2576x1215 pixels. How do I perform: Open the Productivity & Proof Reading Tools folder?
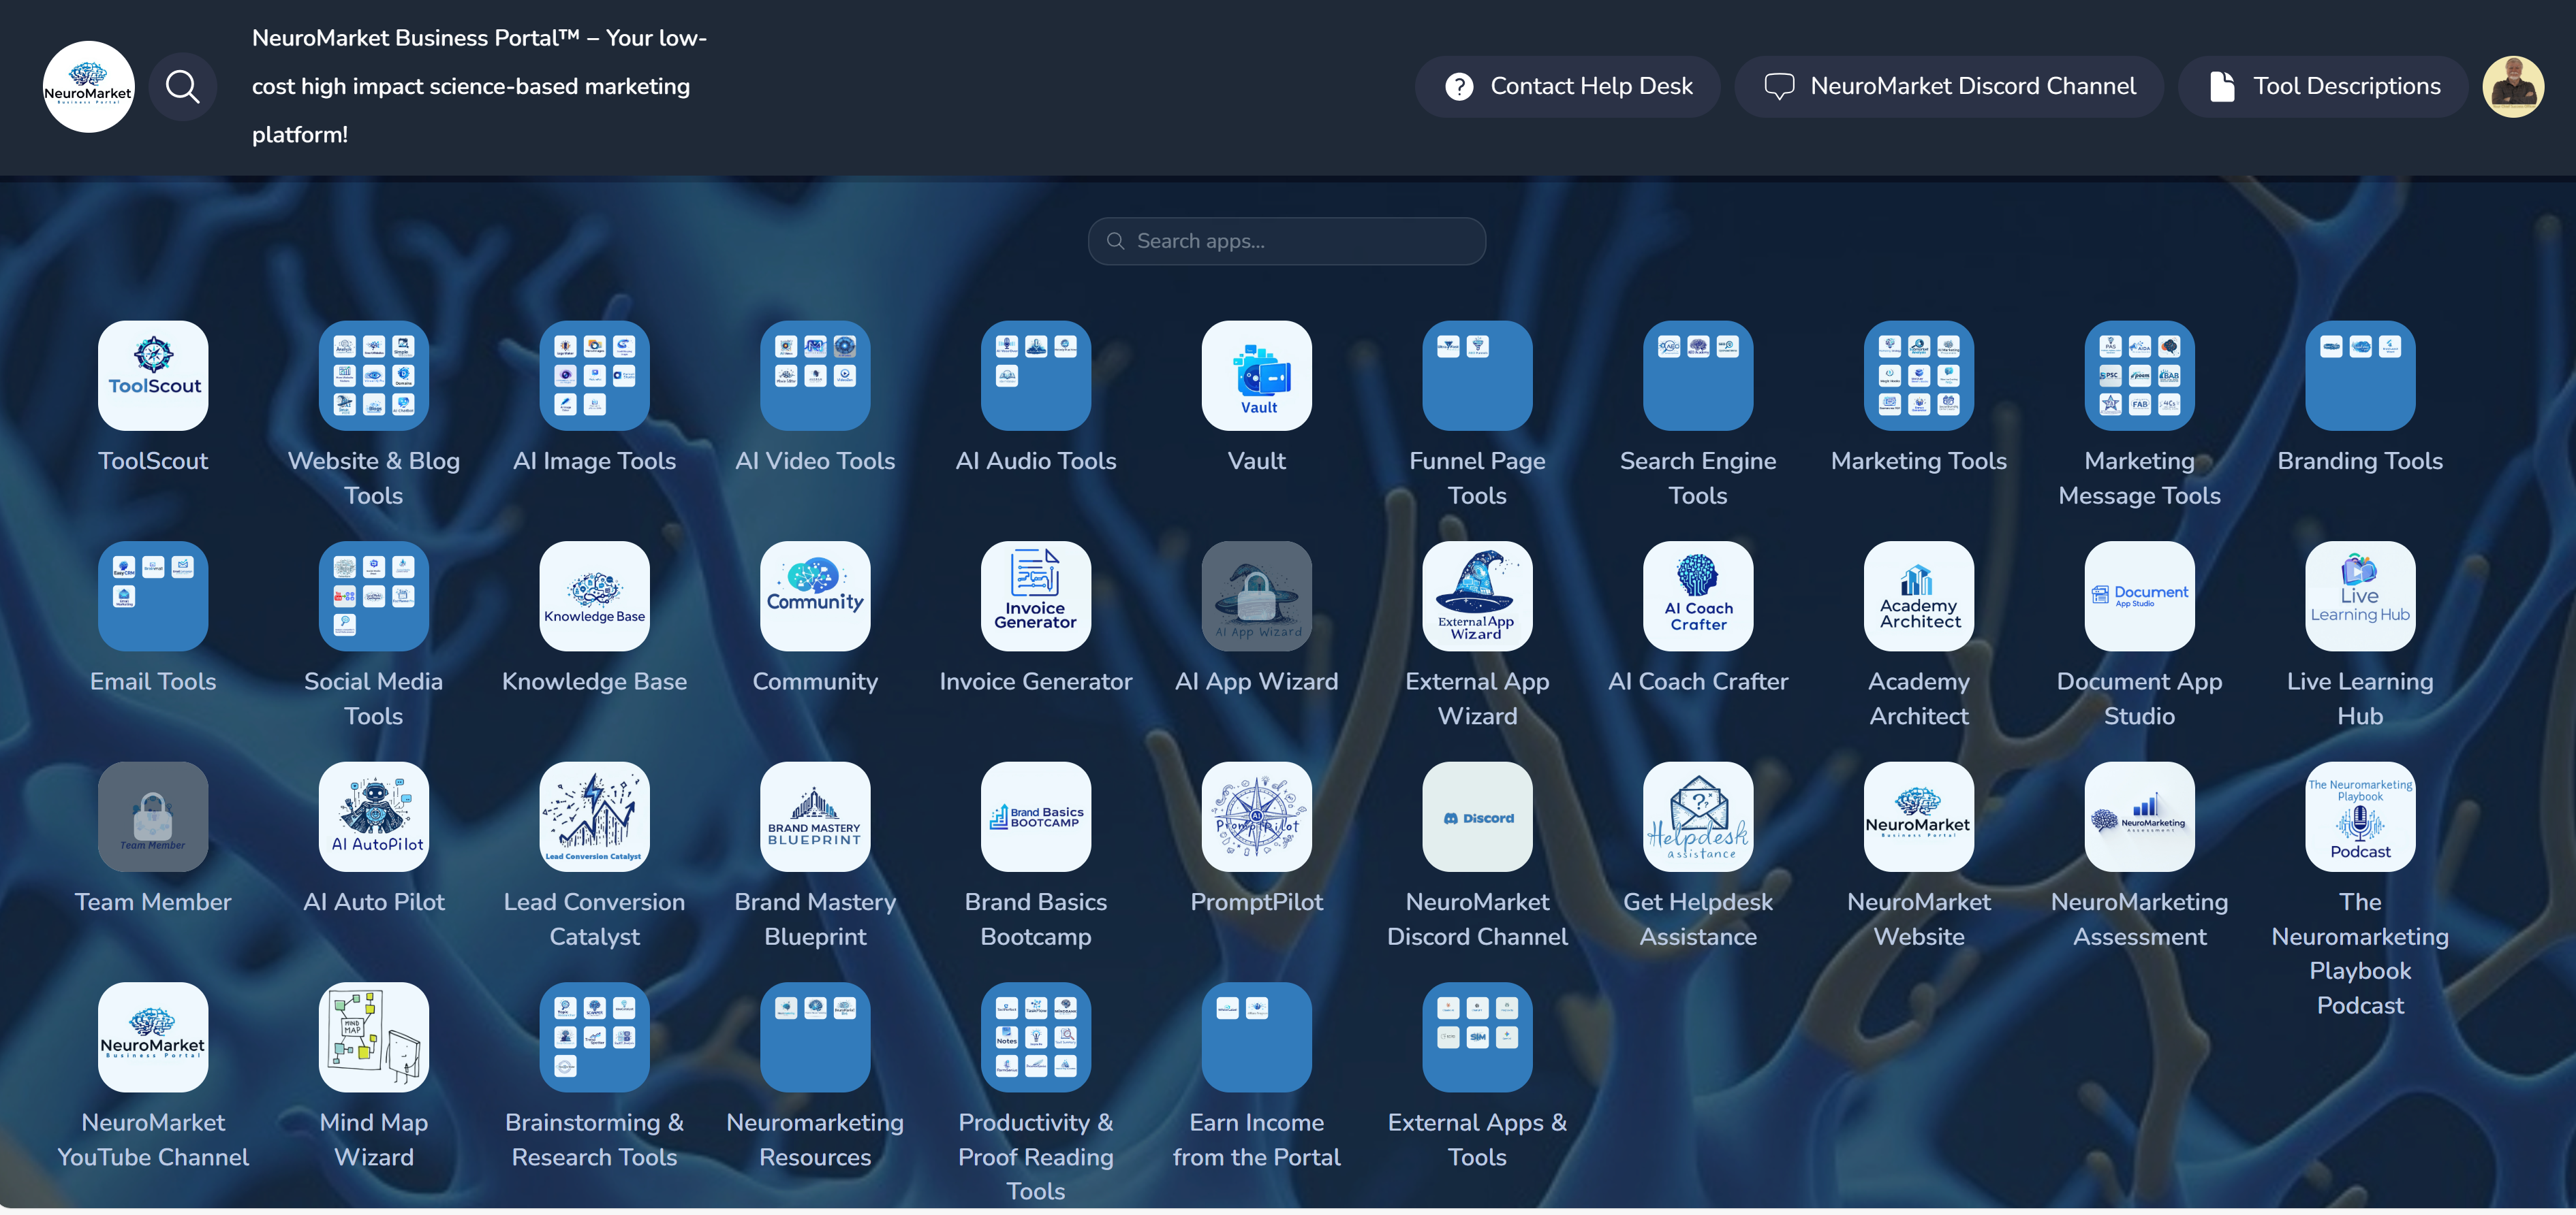(x=1035, y=1037)
